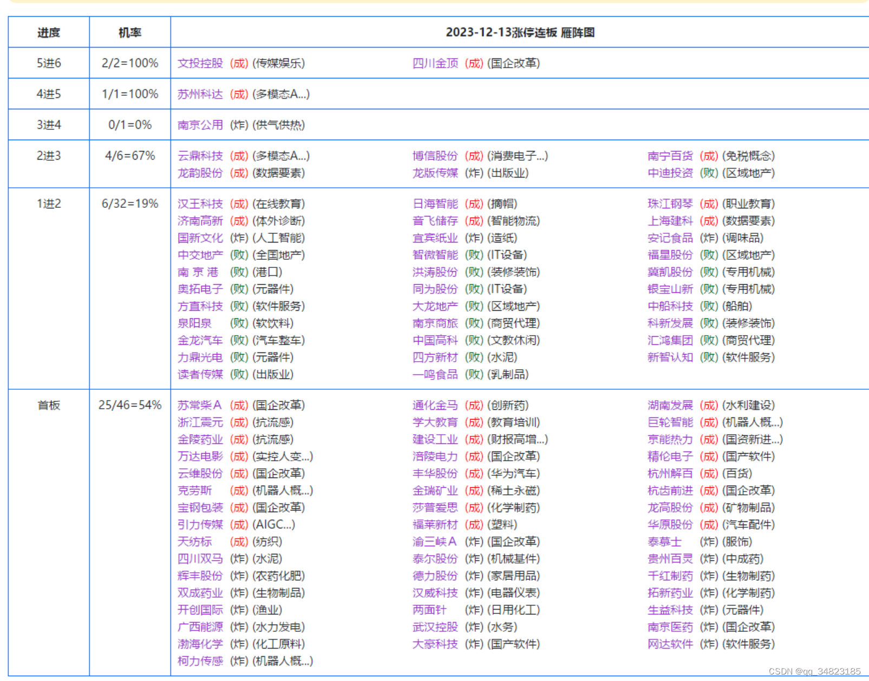Select the 宜宾纸业 stock link
The width and height of the screenshot is (869, 681).
coord(435,238)
